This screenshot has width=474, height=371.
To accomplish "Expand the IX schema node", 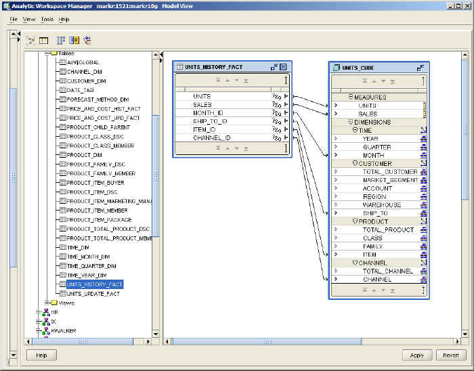I will coord(38,322).
